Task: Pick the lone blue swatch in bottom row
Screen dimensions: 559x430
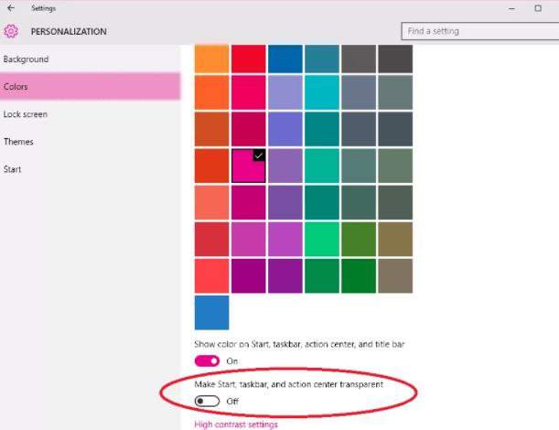Action: [211, 312]
